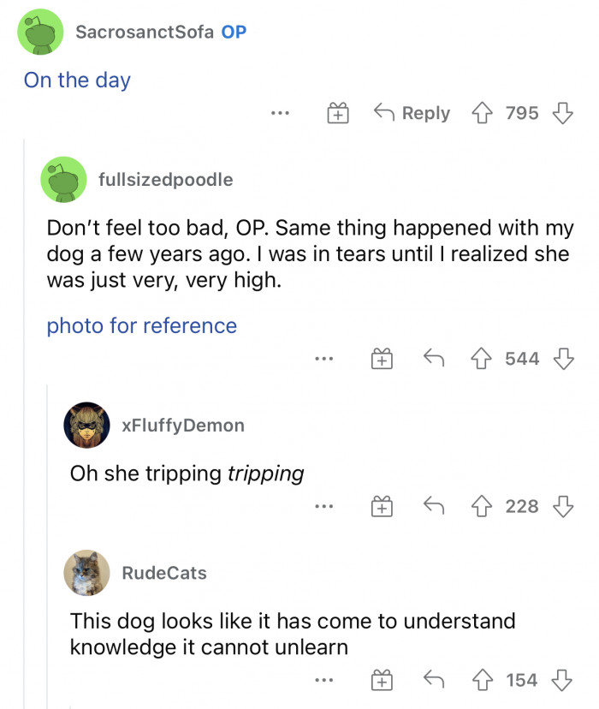
Task: Click the award gift icon on RudeCats' comment
Action: pos(382,679)
